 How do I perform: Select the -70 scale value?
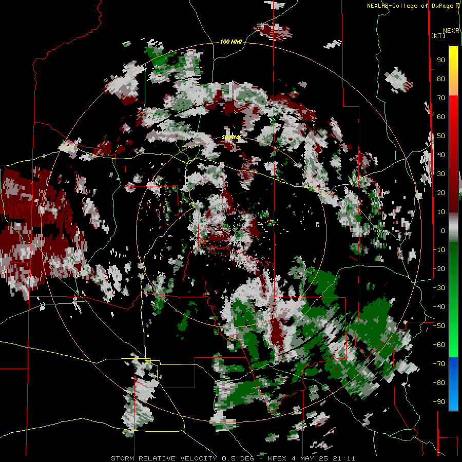point(439,364)
